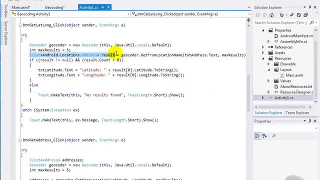320x180 pixels.
Task: Click the References node icon
Action: coord(270,47)
